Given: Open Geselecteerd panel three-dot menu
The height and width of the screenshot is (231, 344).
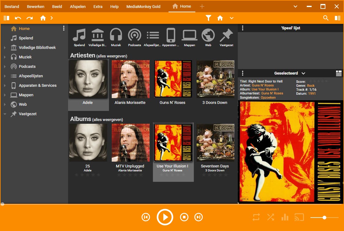Looking at the screenshot, I should (242, 73).
